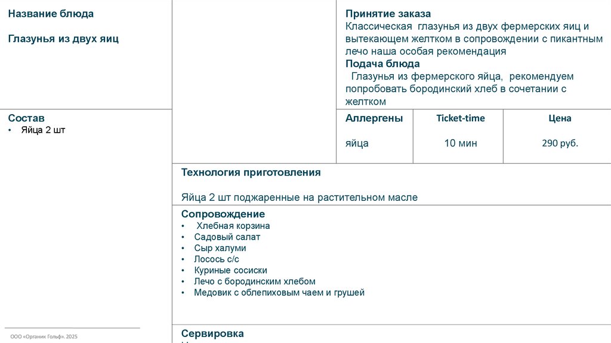Image resolution: width=611 pixels, height=343 pixels.
Task: Click the 'Состав' section heading
Action: pos(26,118)
